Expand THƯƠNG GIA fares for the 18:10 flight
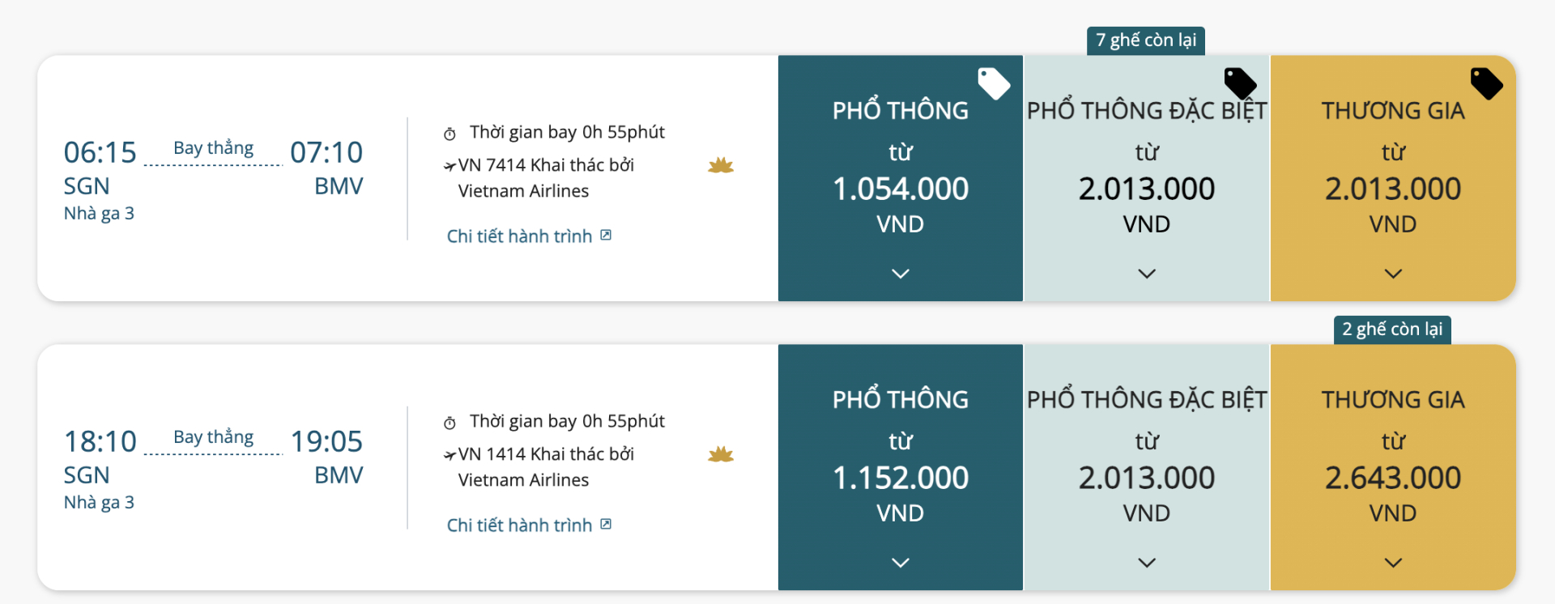1555x604 pixels. 1392,562
